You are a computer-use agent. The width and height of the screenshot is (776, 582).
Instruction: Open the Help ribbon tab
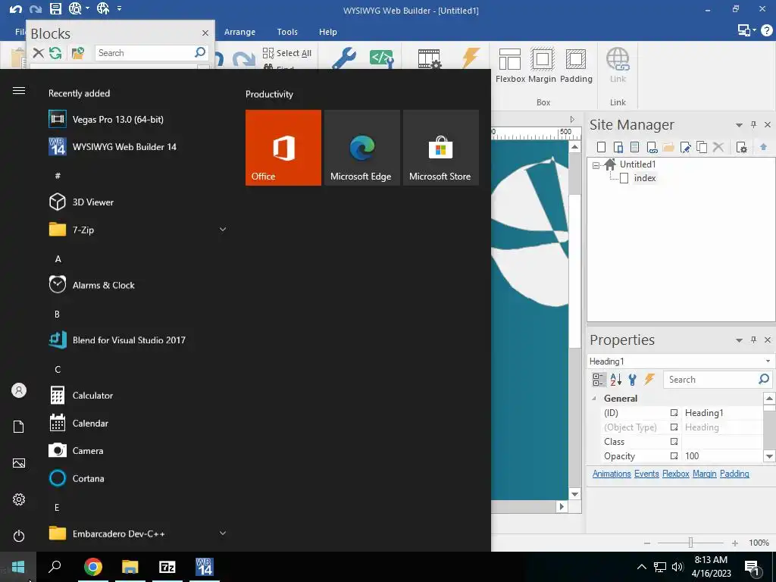click(327, 32)
